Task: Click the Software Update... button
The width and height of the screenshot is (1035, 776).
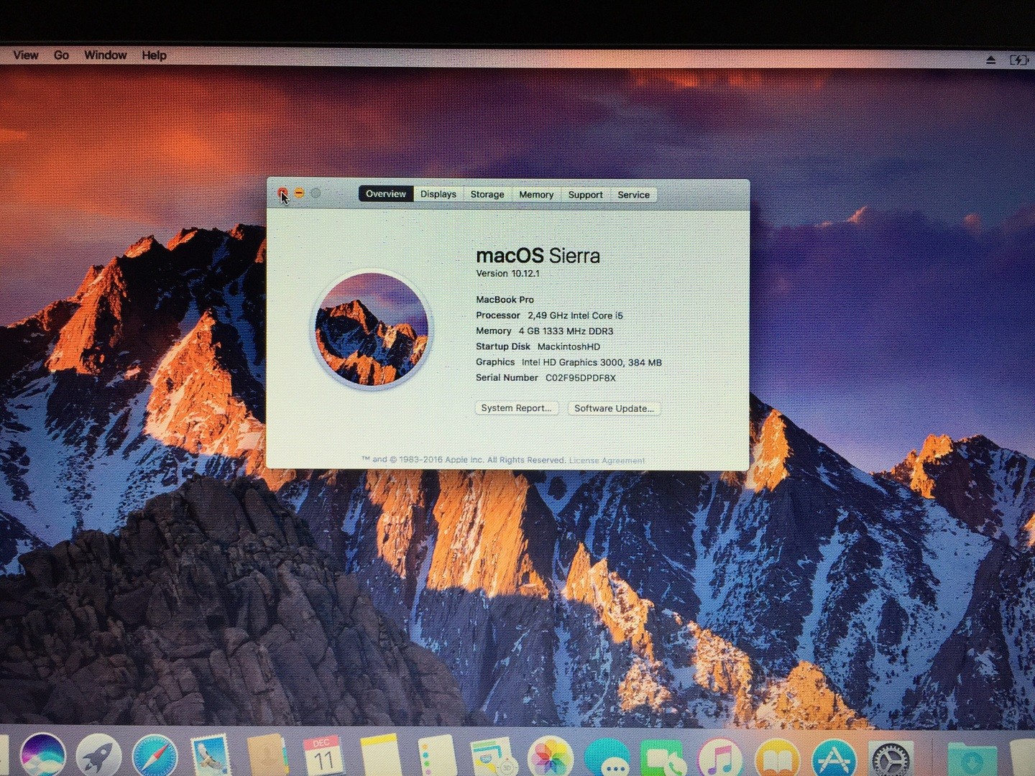Action: (615, 408)
